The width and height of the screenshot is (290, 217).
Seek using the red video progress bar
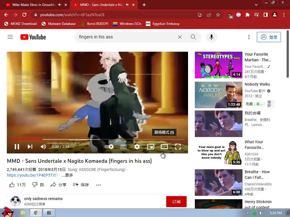pyautogui.click(x=97, y=140)
